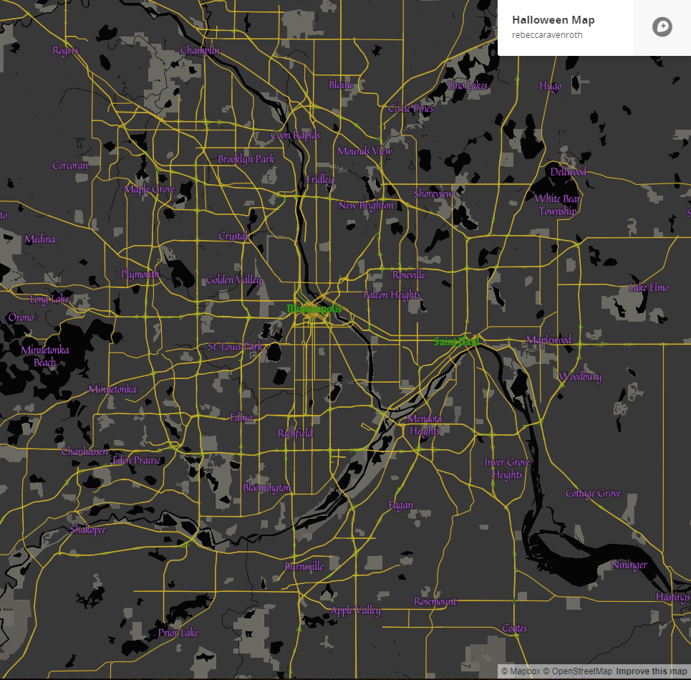Select the Eagan city label

pyautogui.click(x=401, y=506)
